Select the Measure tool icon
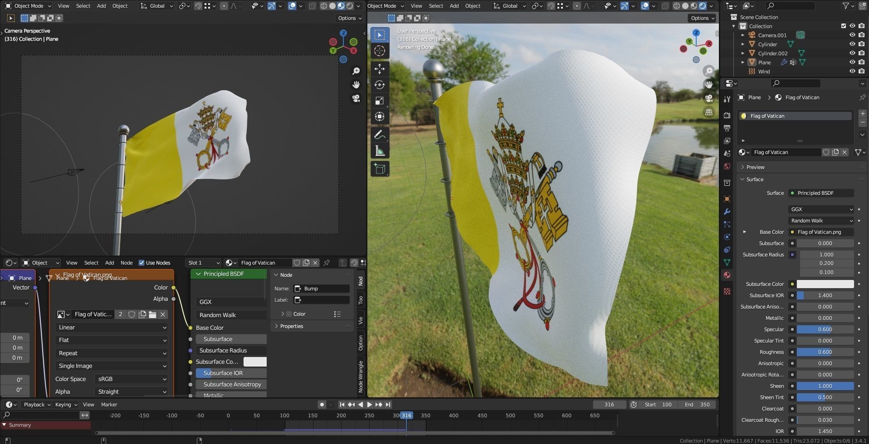This screenshot has width=869, height=444. pyautogui.click(x=380, y=150)
